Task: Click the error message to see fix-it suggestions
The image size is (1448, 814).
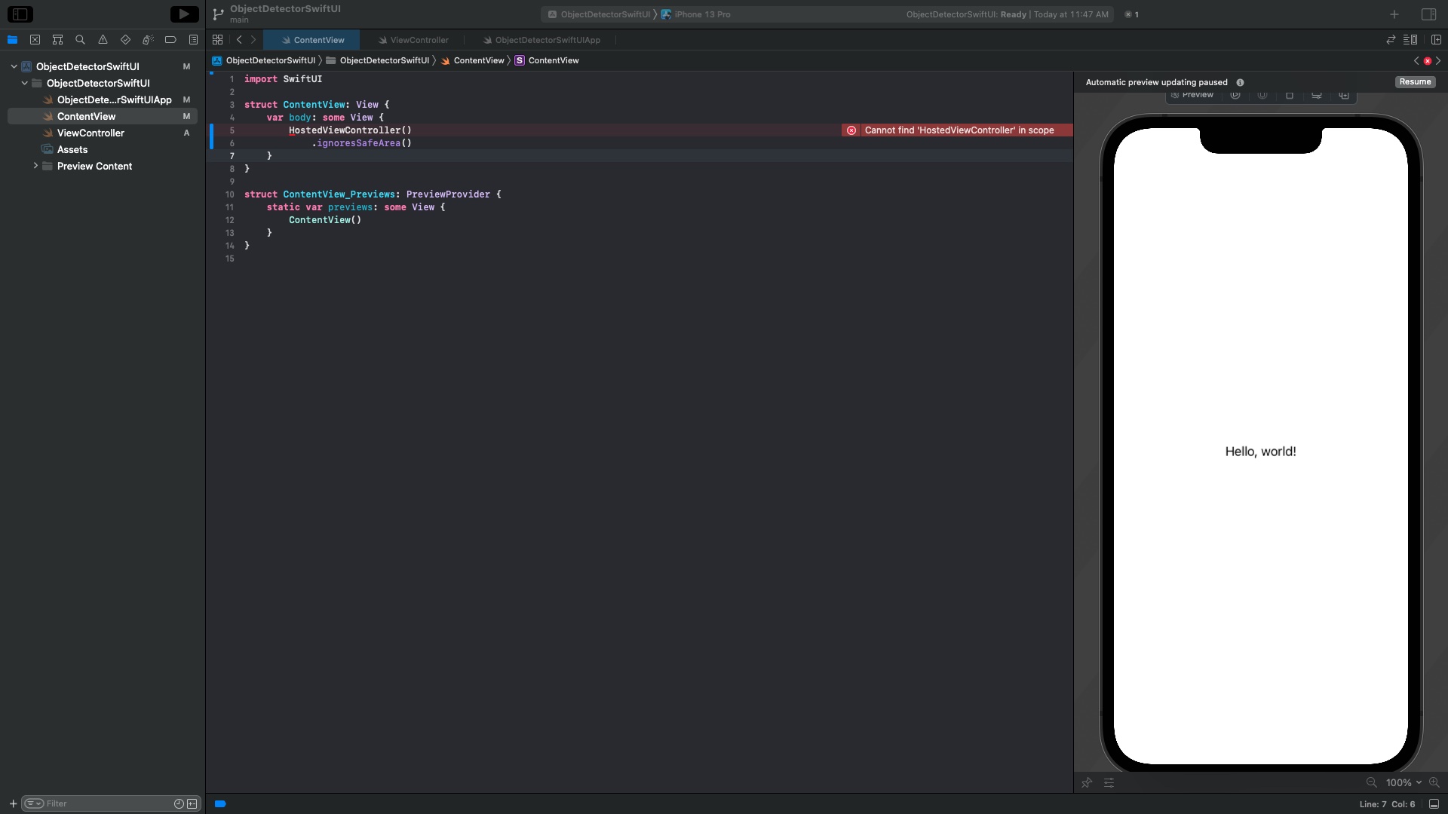Action: click(957, 130)
